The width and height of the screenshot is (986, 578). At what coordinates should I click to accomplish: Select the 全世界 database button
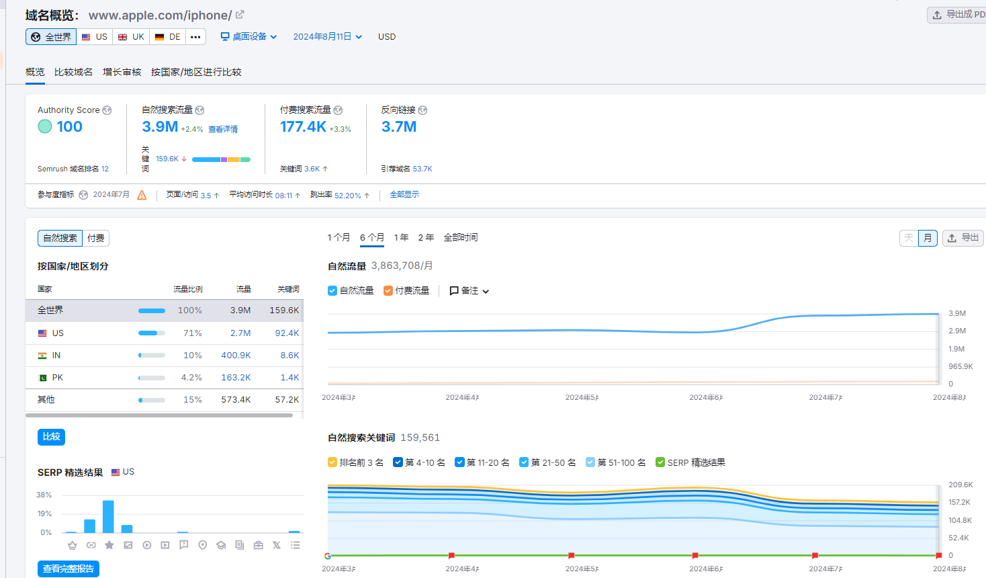(51, 37)
